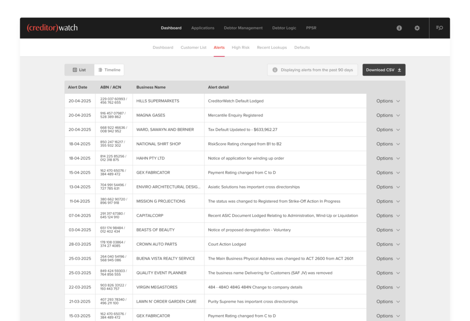Go to PPSR in top navigation
The image size is (470, 321).
coord(311,28)
